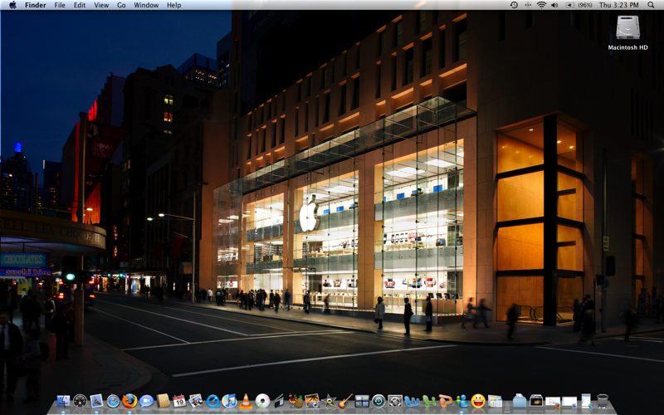
Task: Open Microsoft Excel in the dock
Action: pos(429,402)
